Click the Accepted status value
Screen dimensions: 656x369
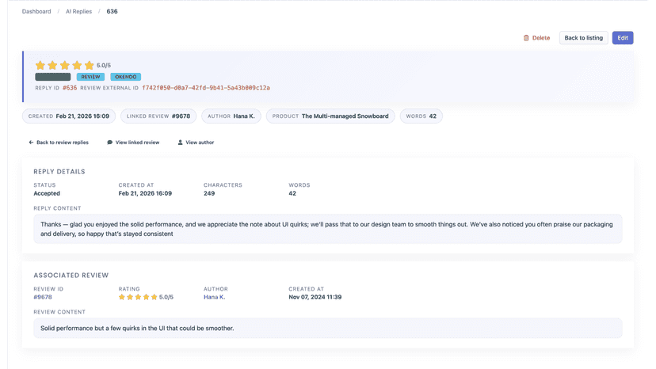pyautogui.click(x=47, y=194)
